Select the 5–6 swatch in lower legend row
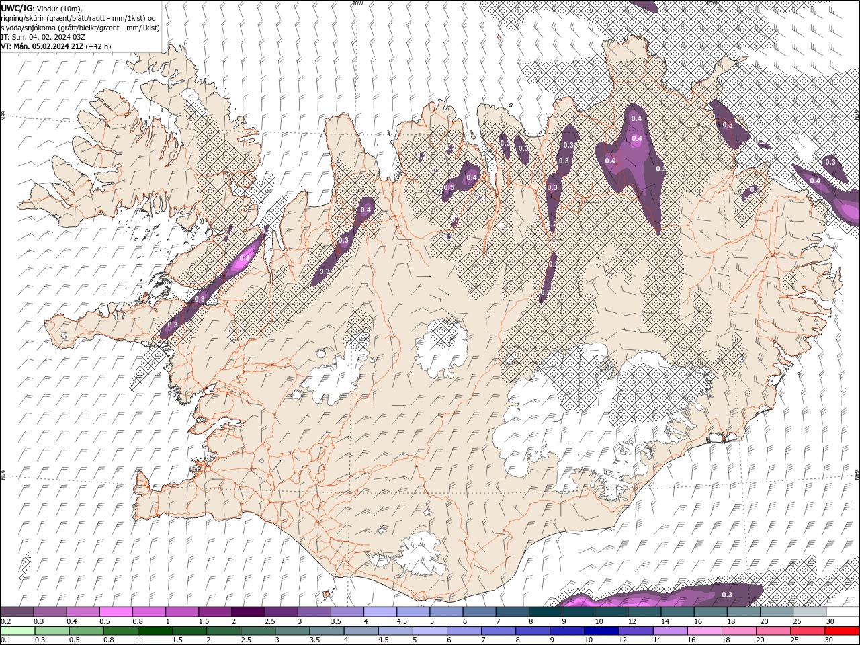This screenshot has width=860, height=645. [x=429, y=631]
